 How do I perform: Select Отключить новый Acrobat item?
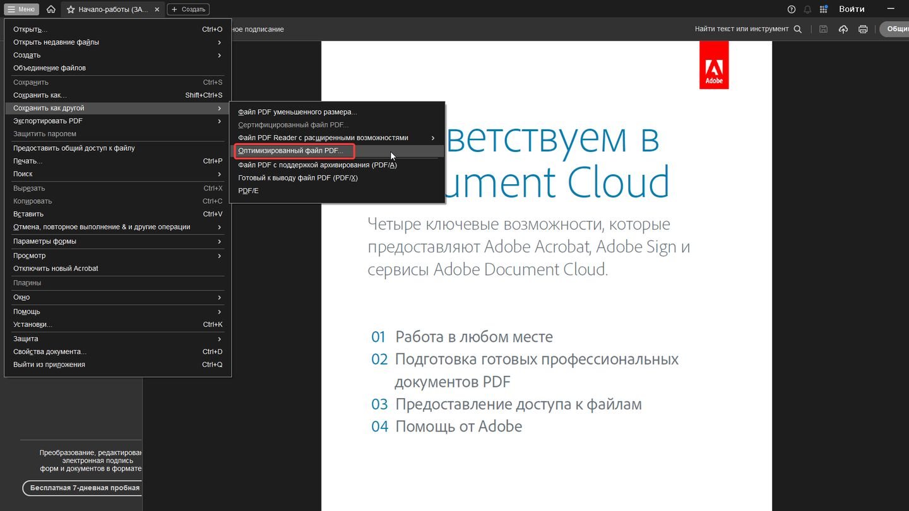pyautogui.click(x=118, y=269)
